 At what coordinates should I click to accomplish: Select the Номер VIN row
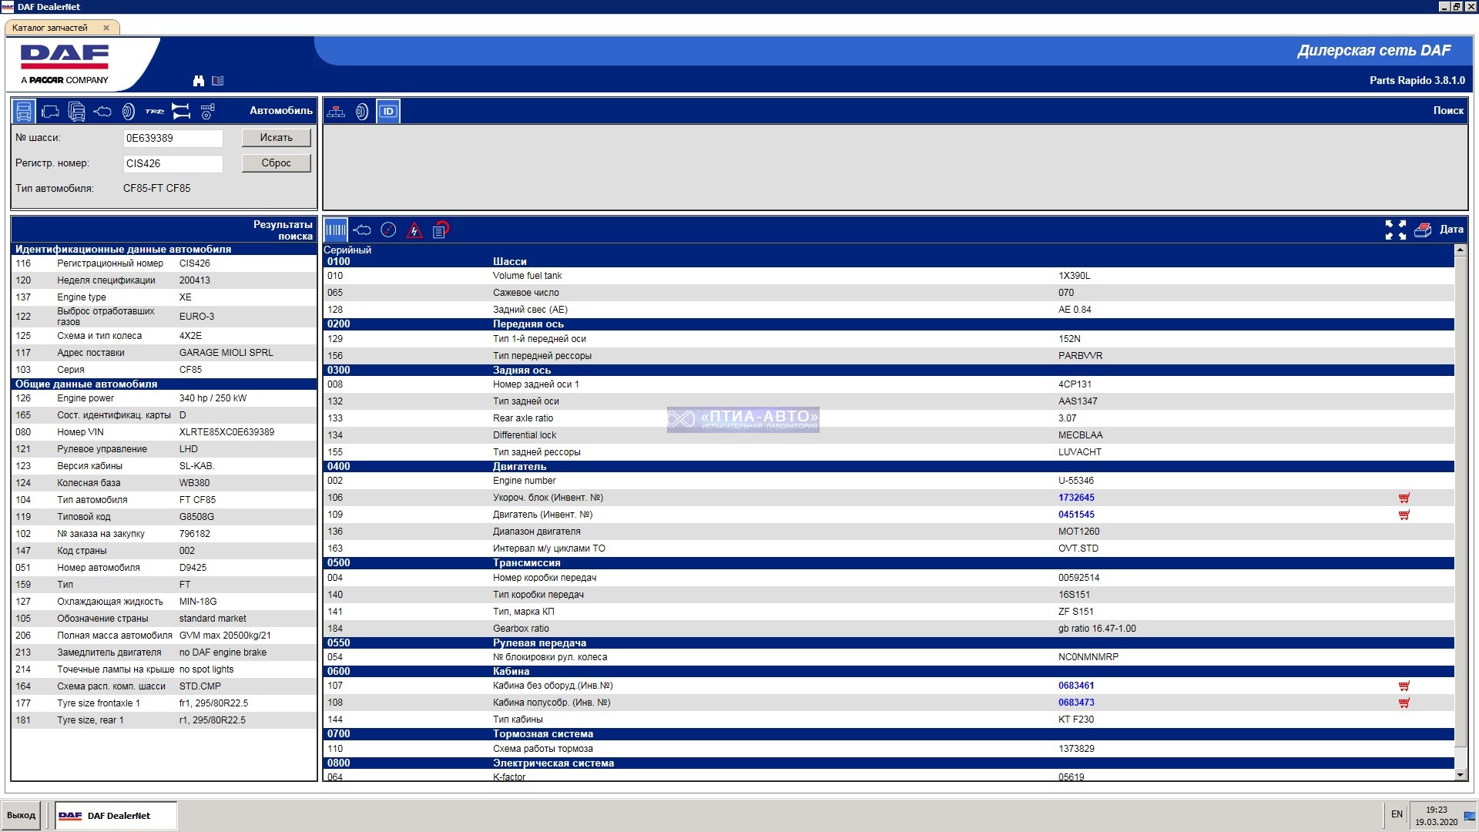point(164,432)
